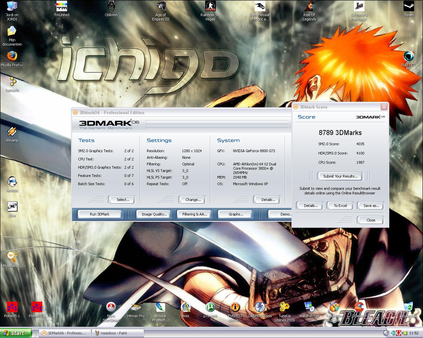The width and height of the screenshot is (423, 338).
Task: Open EVEREST Ultimate shortcut
Action: coord(235,312)
